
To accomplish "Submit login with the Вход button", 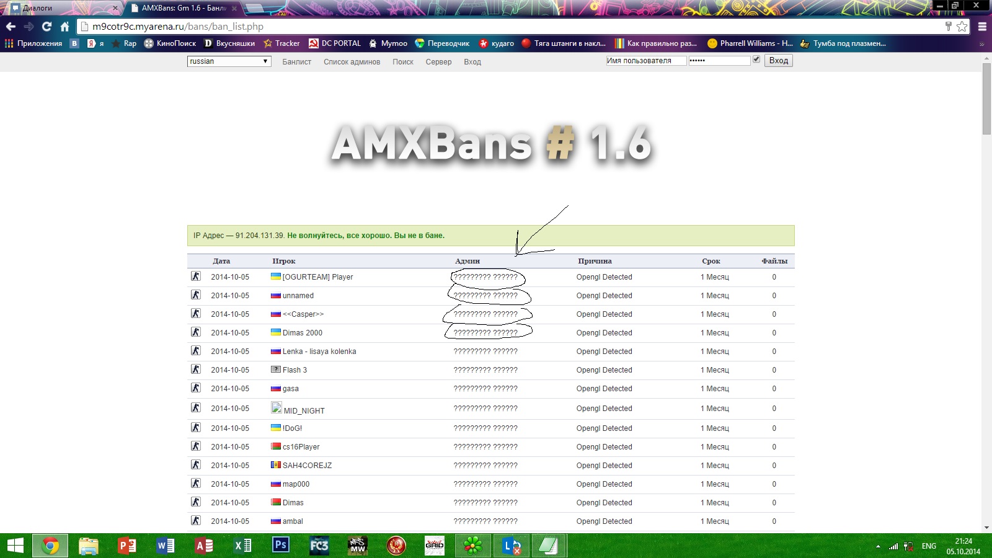I will pyautogui.click(x=779, y=61).
